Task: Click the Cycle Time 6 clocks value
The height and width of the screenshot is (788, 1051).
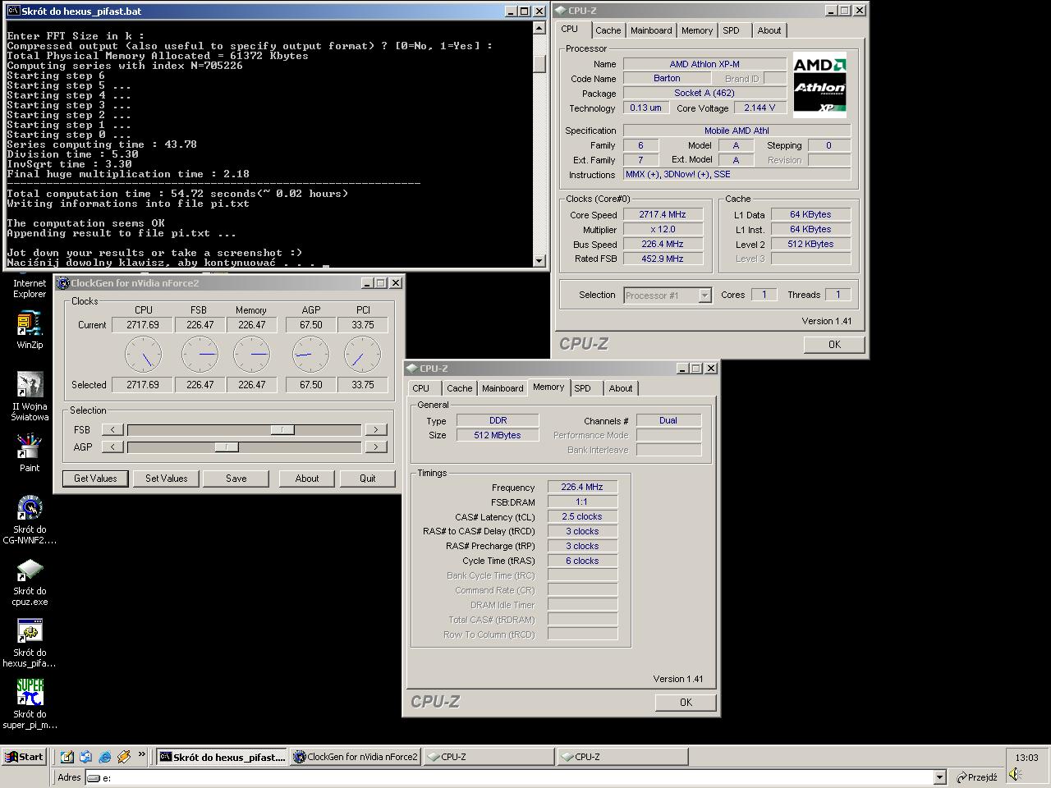Action: [582, 561]
